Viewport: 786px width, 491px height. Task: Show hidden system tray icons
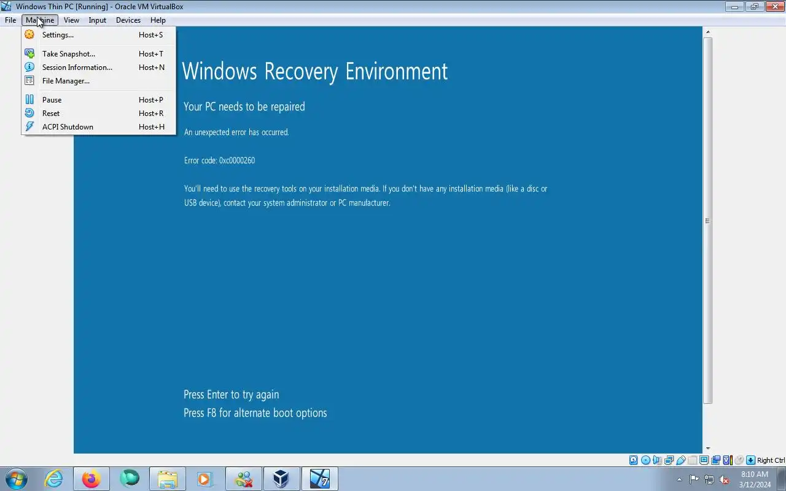click(679, 479)
